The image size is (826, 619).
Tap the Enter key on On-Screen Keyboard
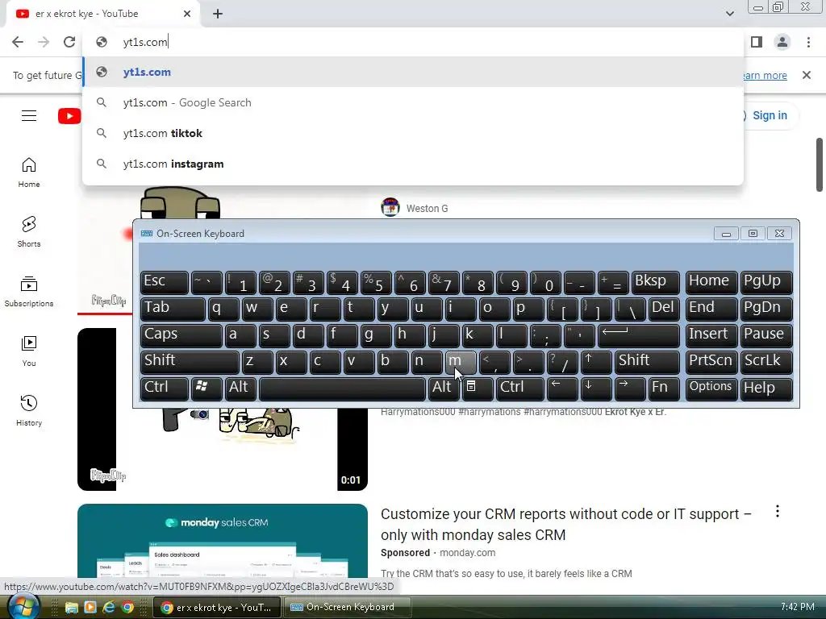point(639,335)
